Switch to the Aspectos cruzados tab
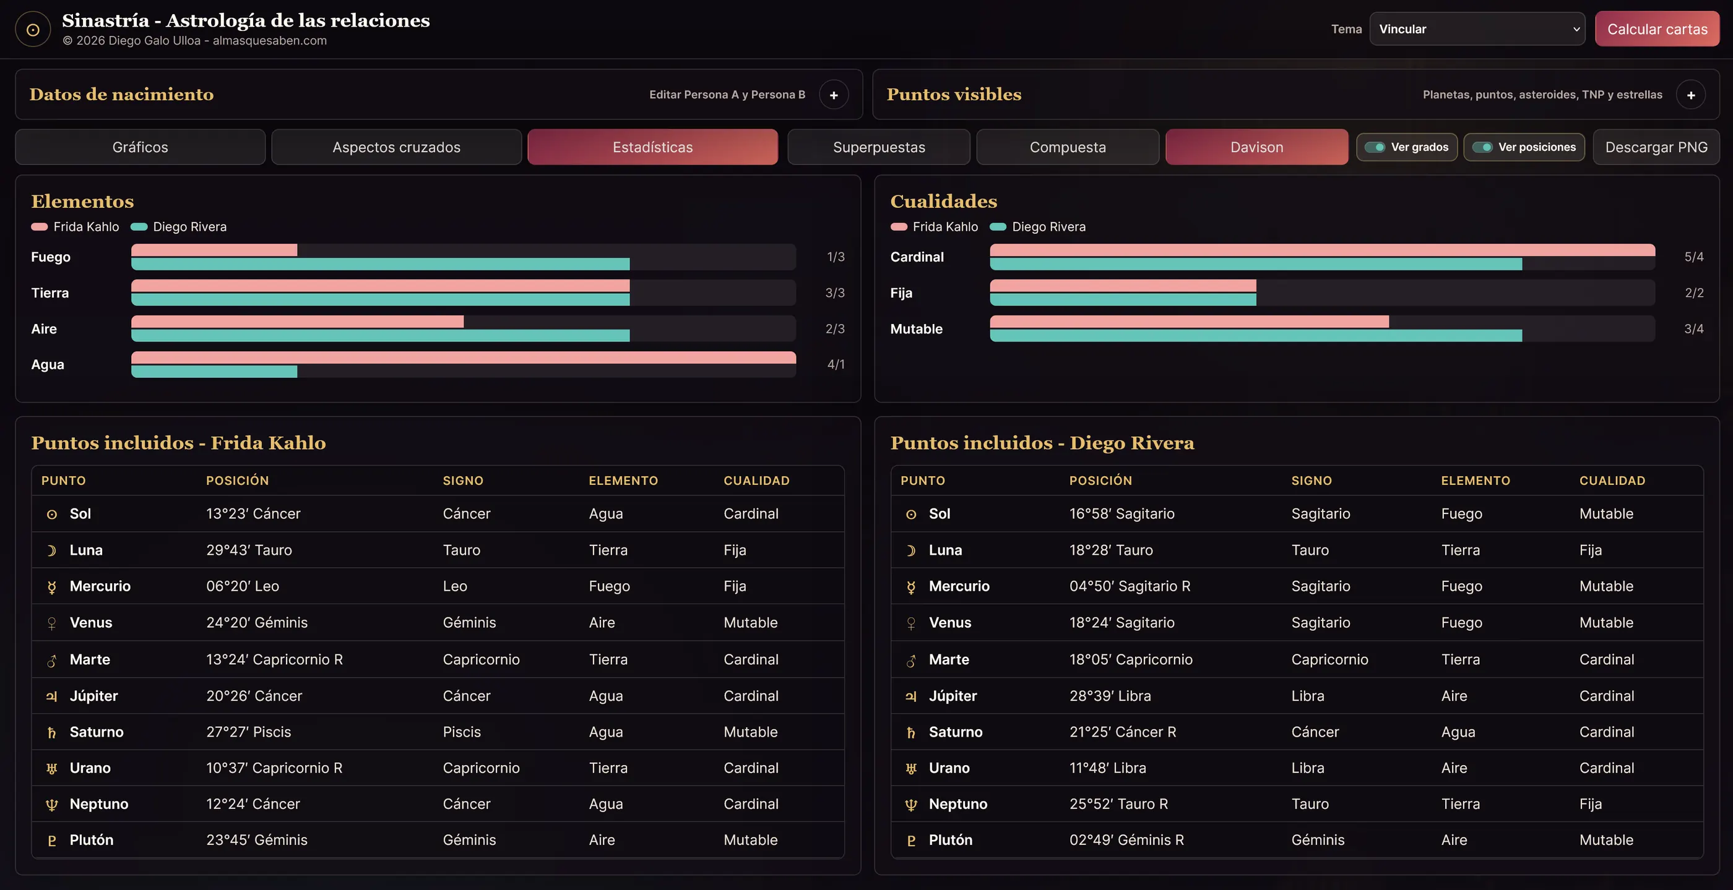This screenshot has height=890, width=1733. tap(396, 147)
